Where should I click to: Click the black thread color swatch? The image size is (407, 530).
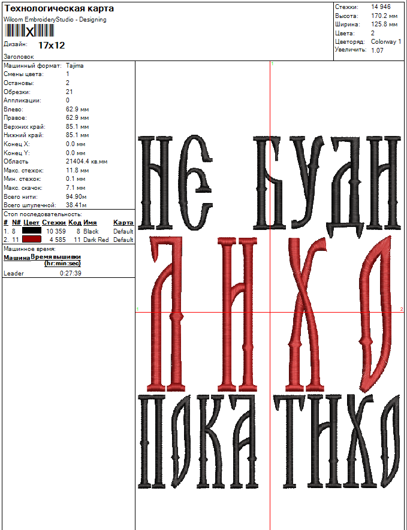(31, 231)
